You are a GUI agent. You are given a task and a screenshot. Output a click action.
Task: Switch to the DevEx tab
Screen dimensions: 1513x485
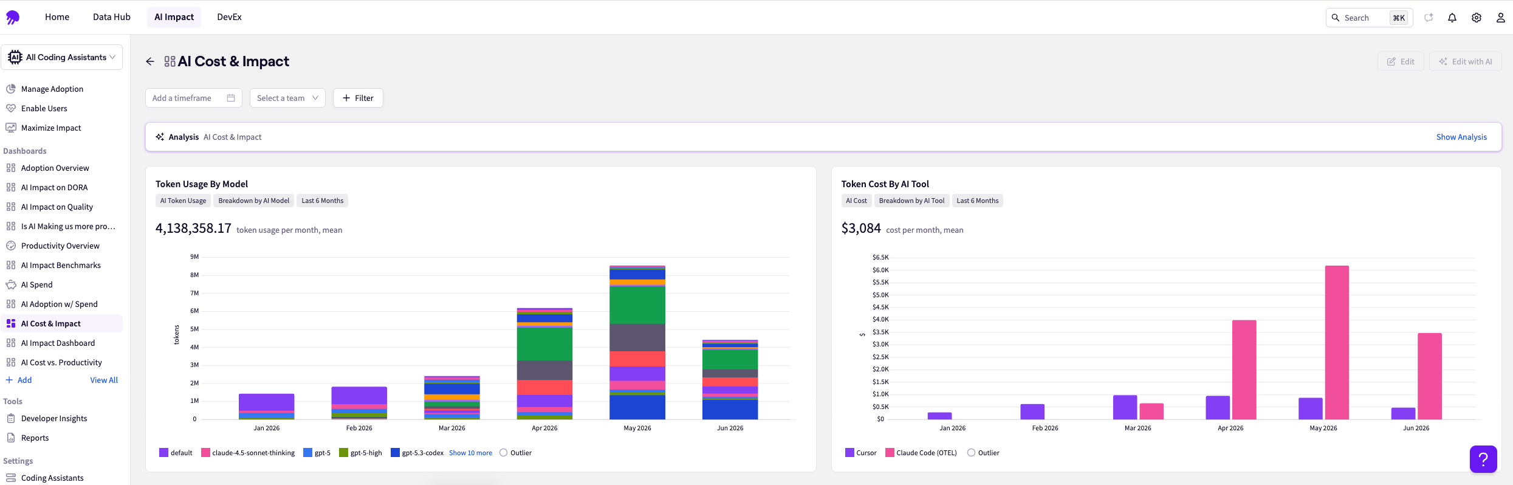point(229,17)
